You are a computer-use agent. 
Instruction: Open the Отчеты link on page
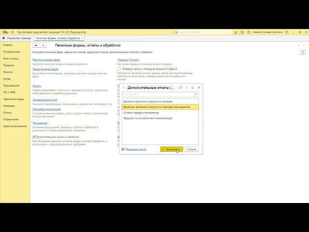[x=37, y=86]
